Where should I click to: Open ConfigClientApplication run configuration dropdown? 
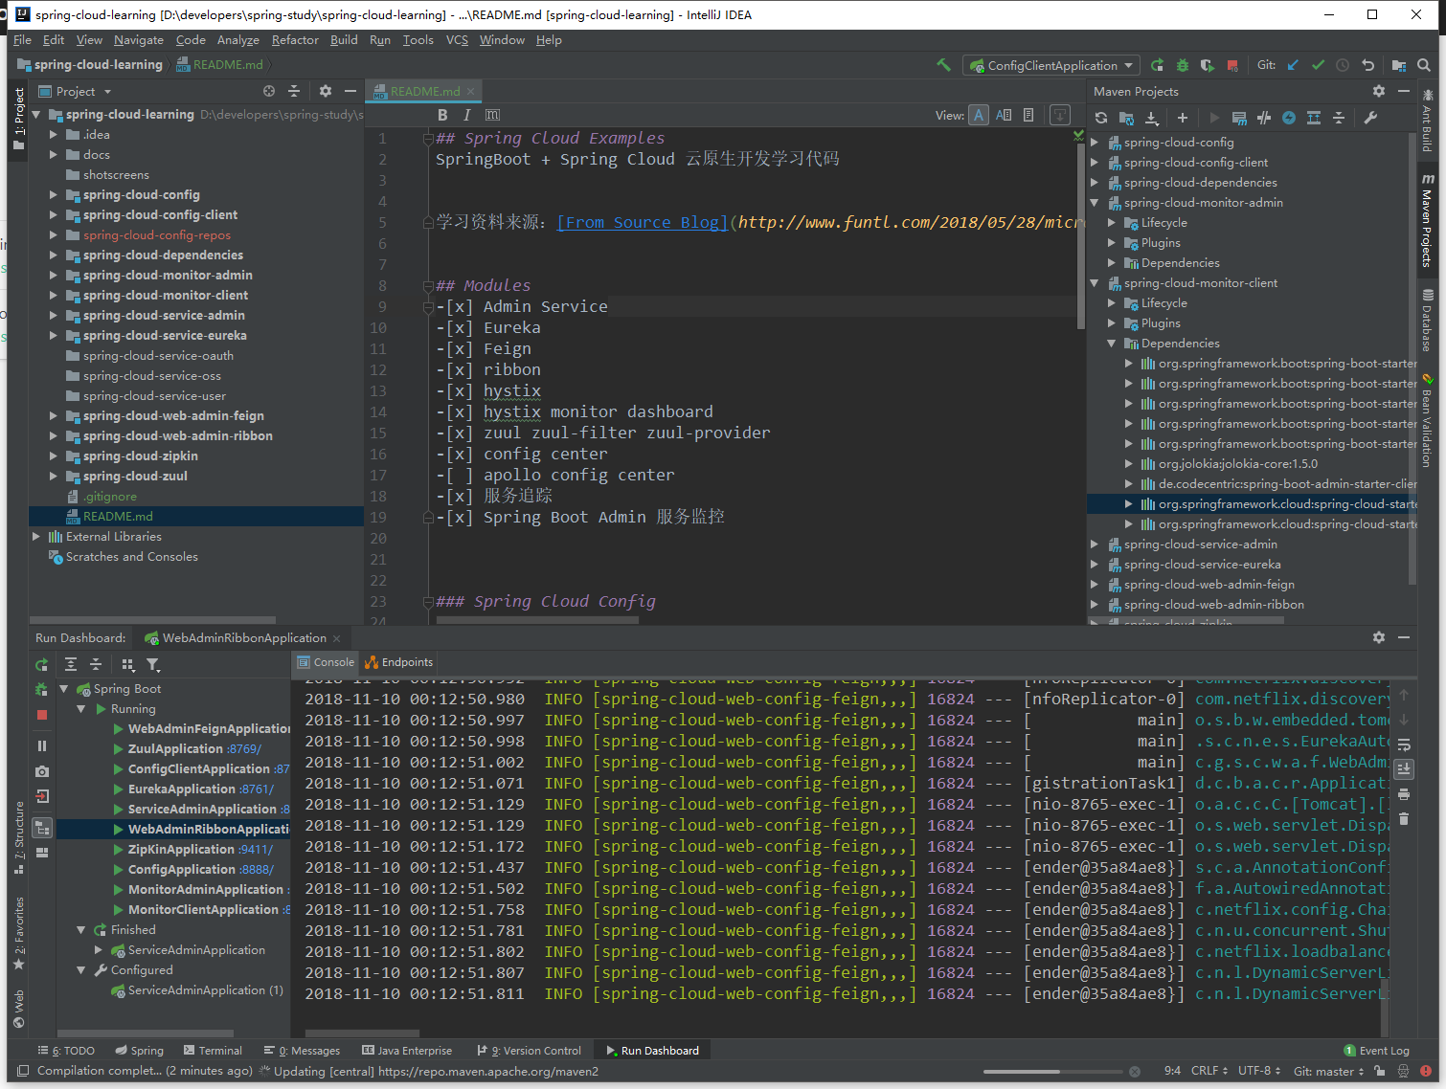[1051, 65]
